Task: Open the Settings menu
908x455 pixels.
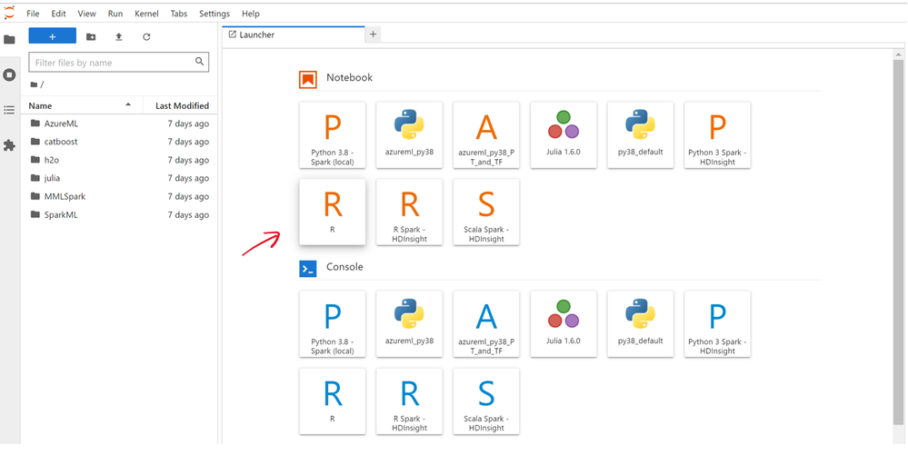Action: [x=215, y=14]
